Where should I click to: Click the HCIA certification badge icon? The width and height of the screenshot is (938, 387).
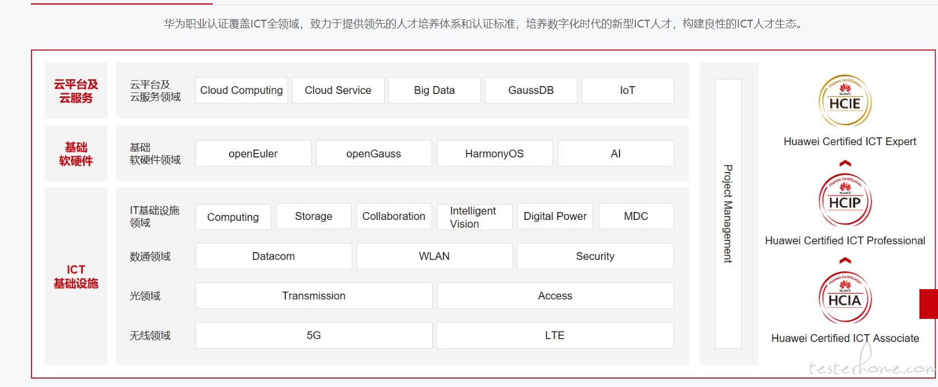tap(845, 298)
